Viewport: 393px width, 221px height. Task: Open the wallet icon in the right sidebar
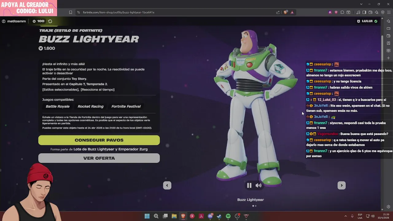tap(388, 36)
